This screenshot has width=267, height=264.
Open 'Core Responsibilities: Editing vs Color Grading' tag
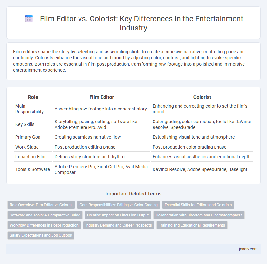pyautogui.click(x=119, y=205)
